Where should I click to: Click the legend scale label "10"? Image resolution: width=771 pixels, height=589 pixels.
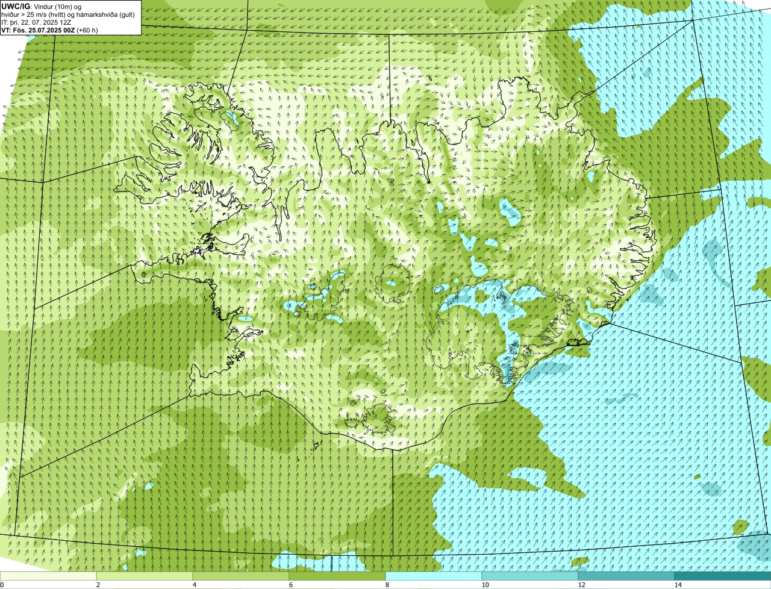[x=485, y=585]
